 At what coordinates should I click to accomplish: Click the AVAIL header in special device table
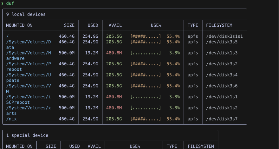[94, 146]
